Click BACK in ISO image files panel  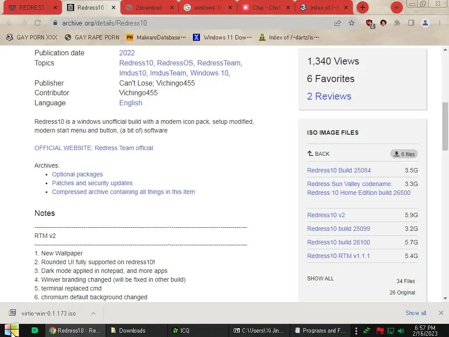318,154
